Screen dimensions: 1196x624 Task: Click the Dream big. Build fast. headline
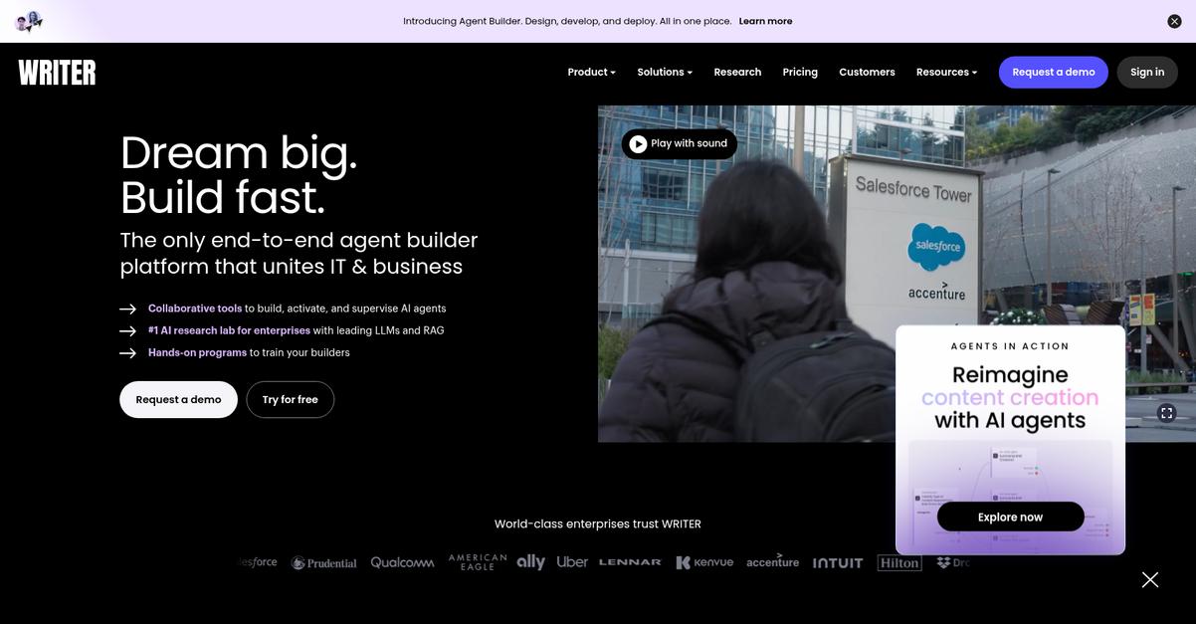(x=239, y=174)
